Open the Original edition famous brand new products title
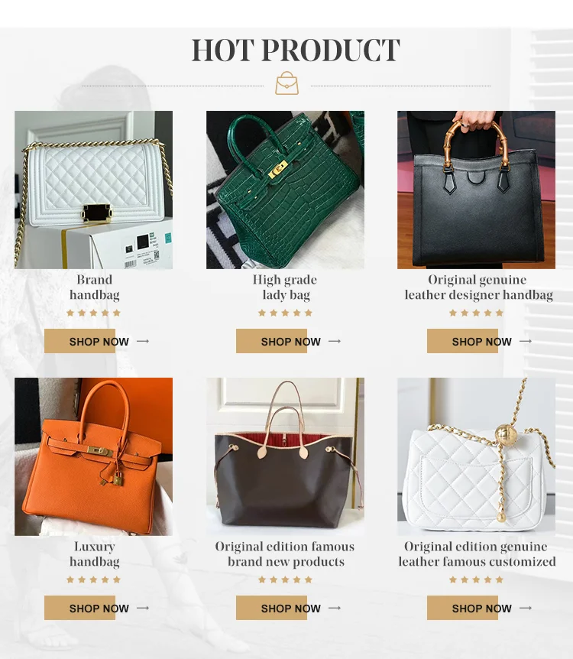 pos(285,554)
